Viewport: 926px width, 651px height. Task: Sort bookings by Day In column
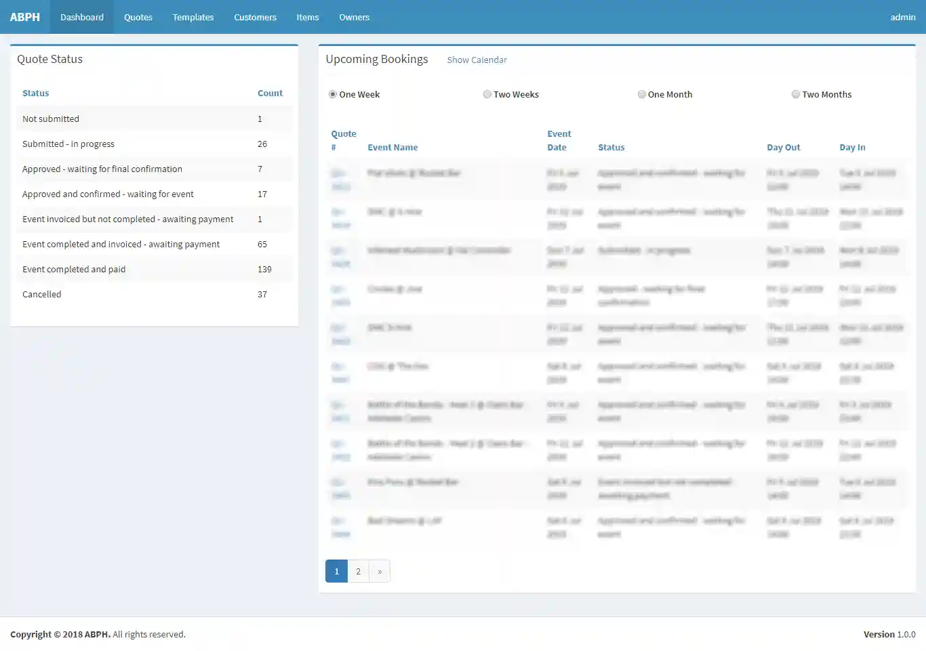[x=852, y=147]
